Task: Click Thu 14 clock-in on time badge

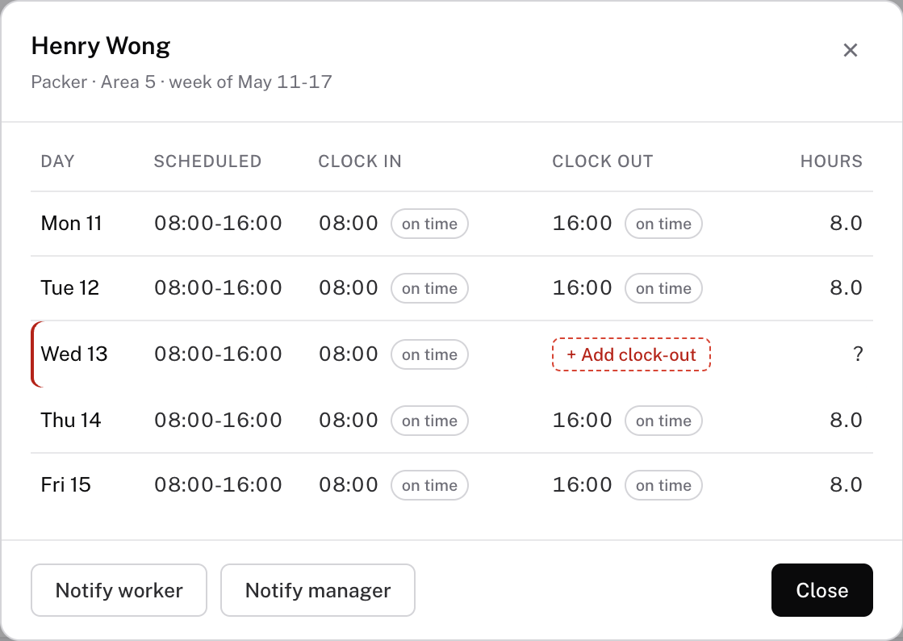Action: pos(429,421)
